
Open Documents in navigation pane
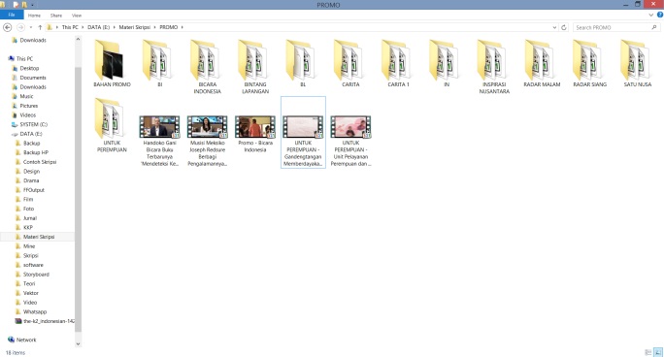pyautogui.click(x=33, y=78)
